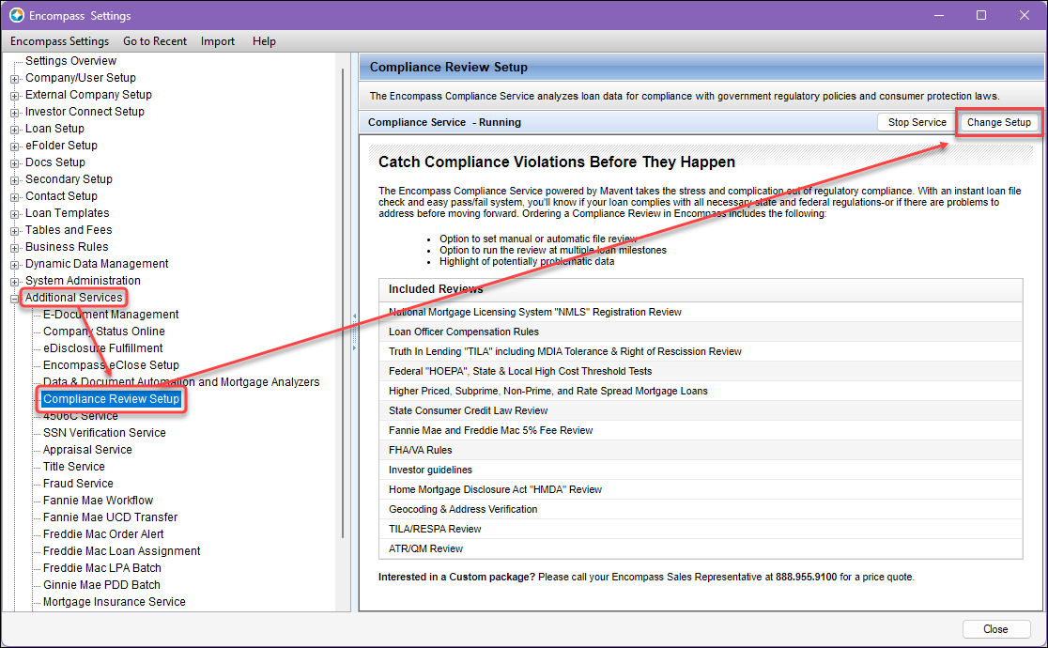Open Title Service settings
The width and height of the screenshot is (1048, 648).
(x=74, y=467)
